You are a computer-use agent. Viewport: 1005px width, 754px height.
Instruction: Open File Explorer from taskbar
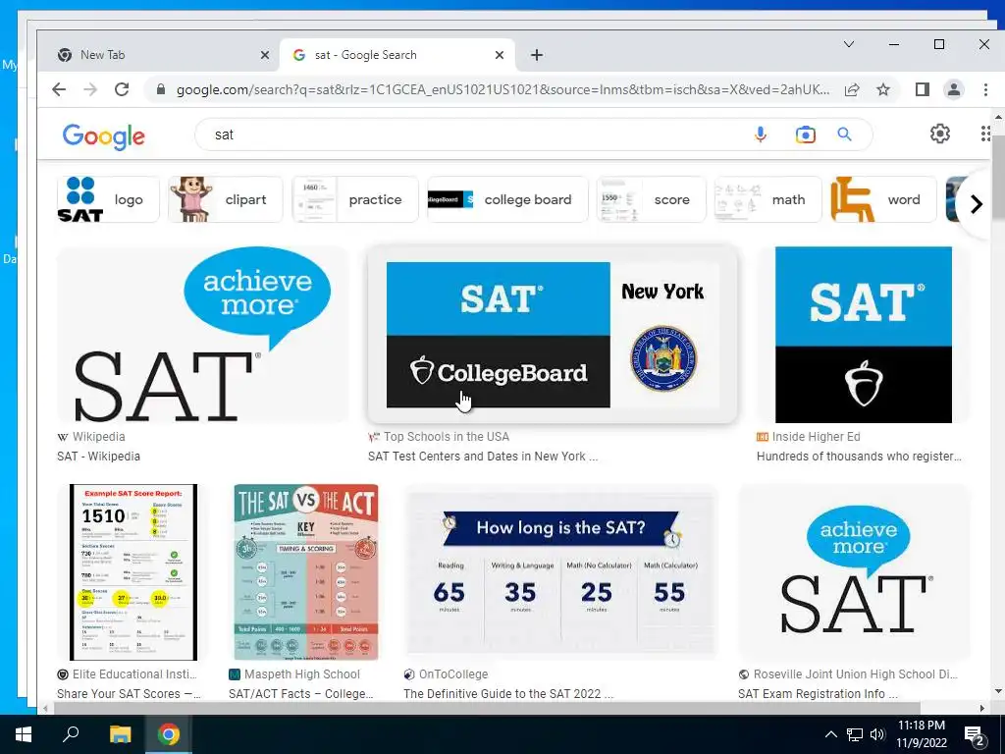click(x=120, y=734)
